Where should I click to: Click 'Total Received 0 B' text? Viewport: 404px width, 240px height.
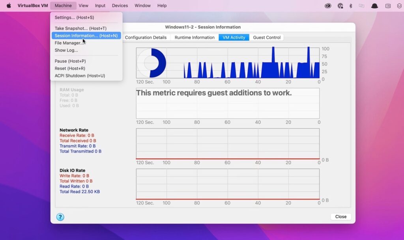pyautogui.click(x=78, y=141)
